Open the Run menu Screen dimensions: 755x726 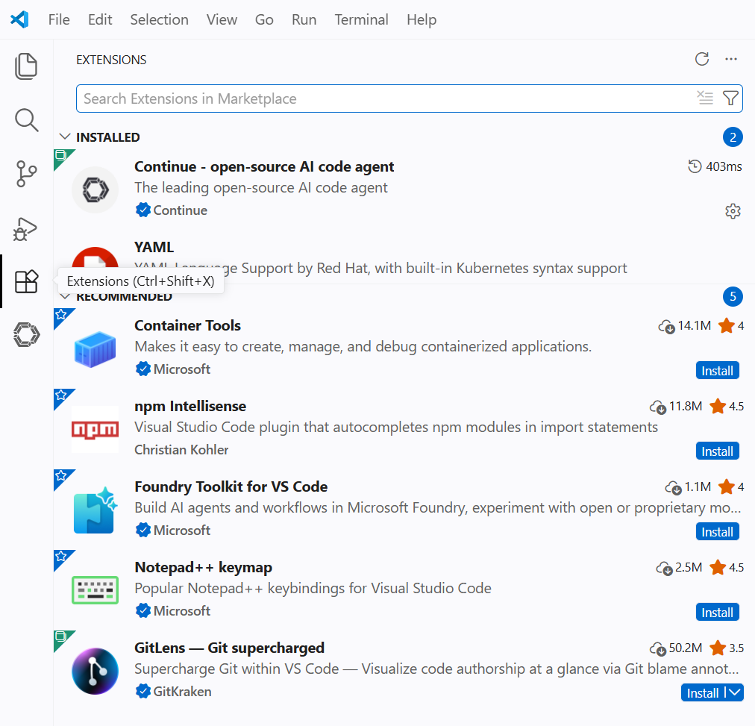(x=304, y=19)
